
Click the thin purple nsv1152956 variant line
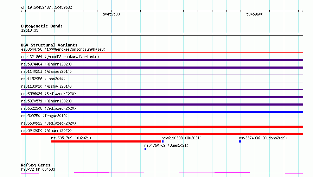162,82
